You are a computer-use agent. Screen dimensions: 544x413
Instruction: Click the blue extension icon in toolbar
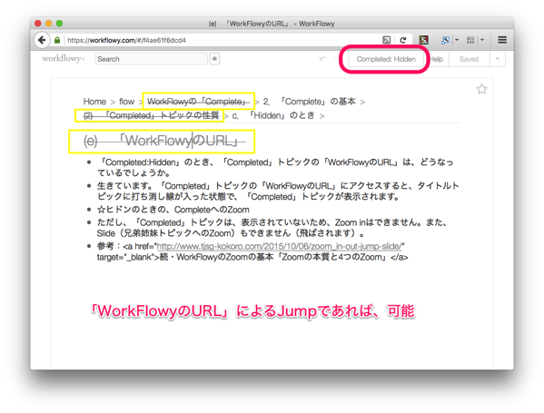click(445, 40)
